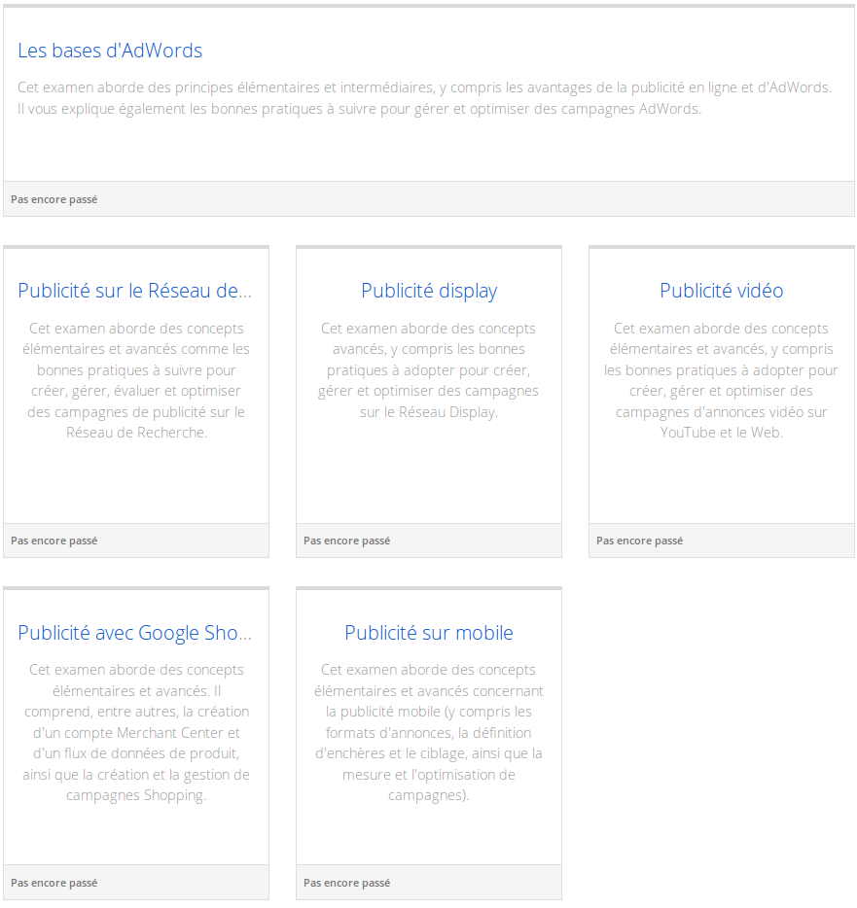Click the description mentioning 'la publicité mobile'

coord(429,733)
